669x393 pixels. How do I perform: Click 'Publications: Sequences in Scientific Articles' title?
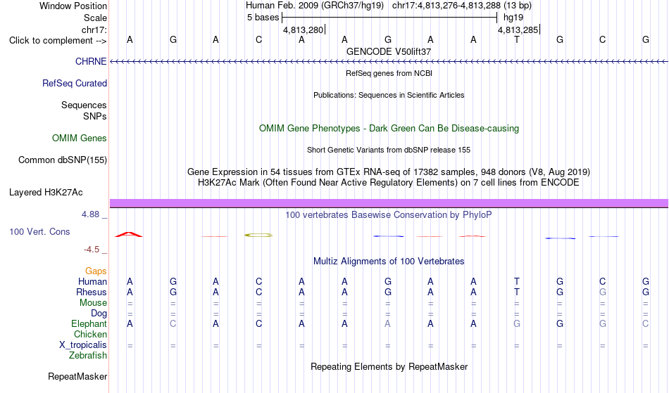pyautogui.click(x=389, y=95)
